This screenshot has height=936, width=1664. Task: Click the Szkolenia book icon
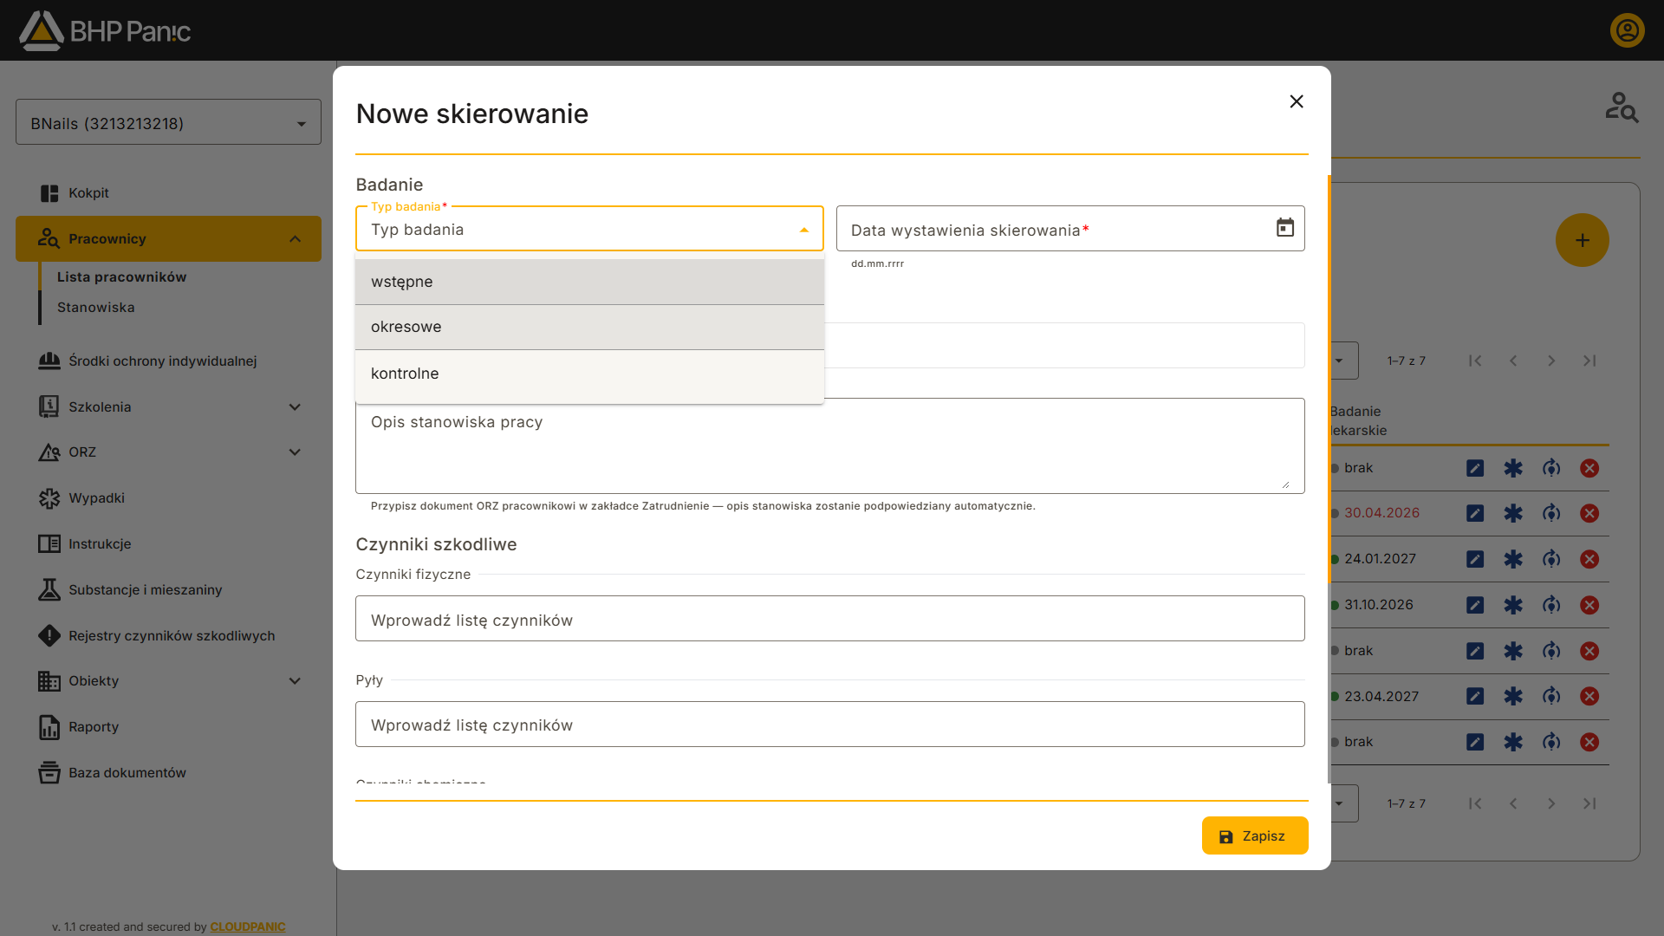point(49,406)
